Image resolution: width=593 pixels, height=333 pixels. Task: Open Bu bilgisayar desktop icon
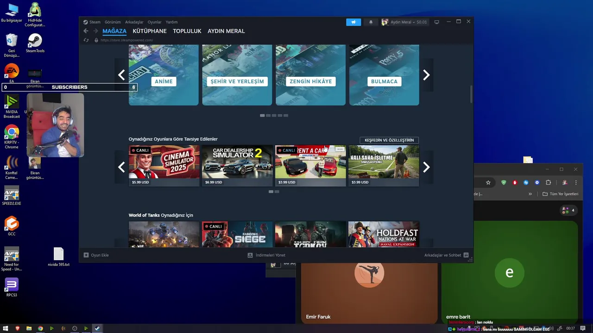click(x=12, y=13)
